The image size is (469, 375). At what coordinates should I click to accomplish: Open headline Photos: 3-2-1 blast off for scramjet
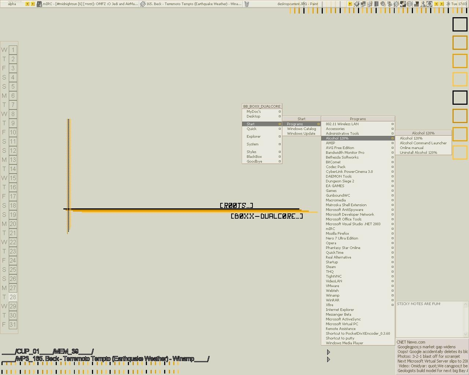[x=429, y=356]
